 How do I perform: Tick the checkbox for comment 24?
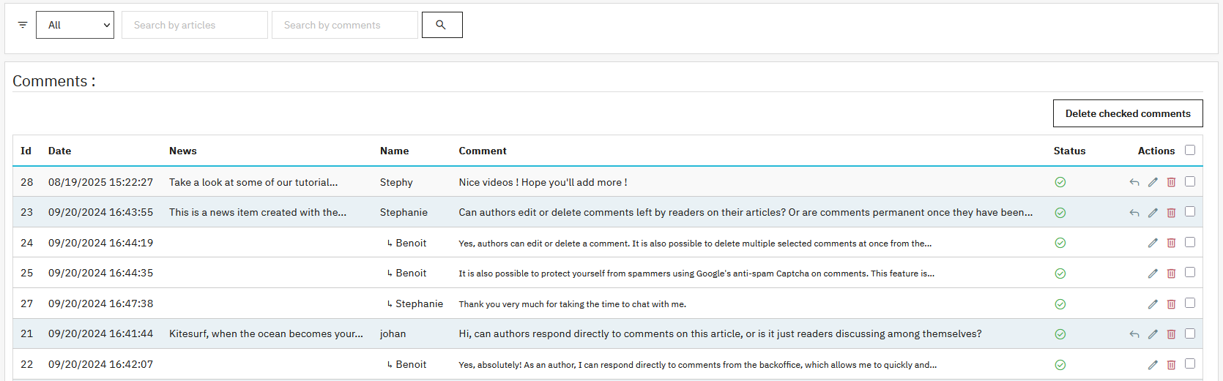click(x=1190, y=242)
